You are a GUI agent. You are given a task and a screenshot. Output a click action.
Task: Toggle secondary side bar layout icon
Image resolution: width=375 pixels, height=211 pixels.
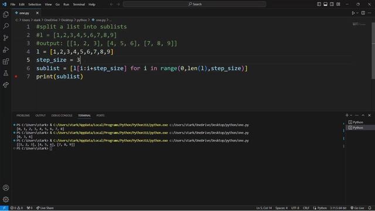click(x=332, y=4)
